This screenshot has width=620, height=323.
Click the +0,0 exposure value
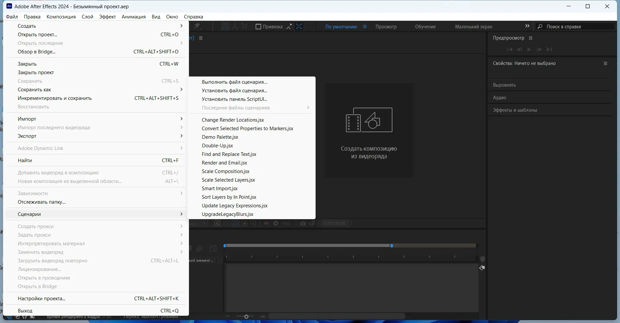click(285, 223)
